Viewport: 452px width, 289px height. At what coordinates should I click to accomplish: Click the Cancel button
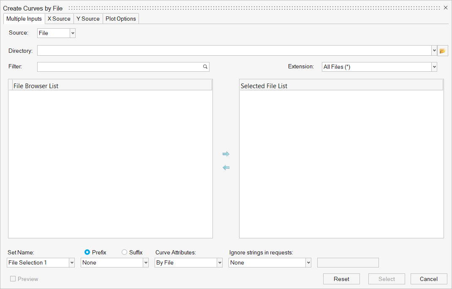pyautogui.click(x=429, y=279)
